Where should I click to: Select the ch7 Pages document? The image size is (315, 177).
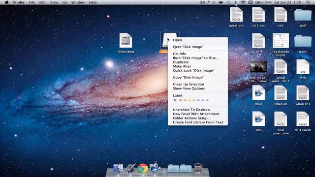click(x=258, y=41)
